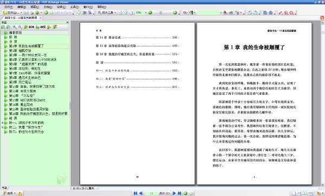Image resolution: width=325 pixels, height=196 pixels.
Task: Click the Rotate Counterclockwise icon
Action: pyautogui.click(x=250, y=12)
